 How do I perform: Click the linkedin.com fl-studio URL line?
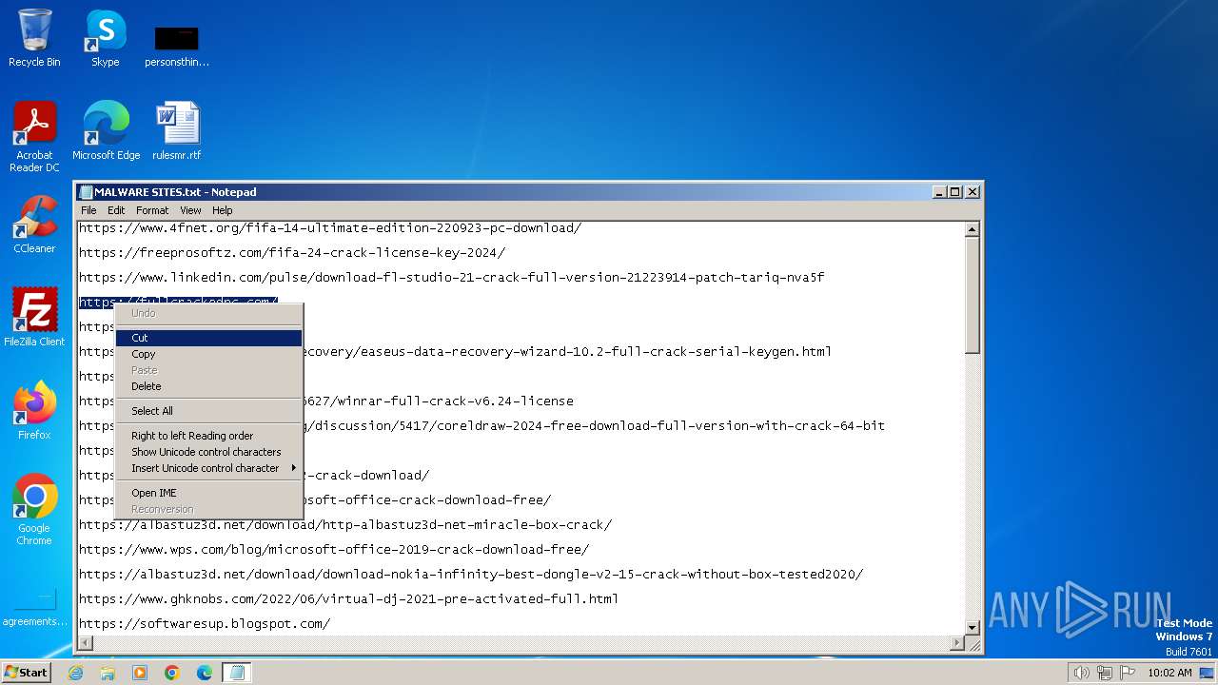pos(451,278)
